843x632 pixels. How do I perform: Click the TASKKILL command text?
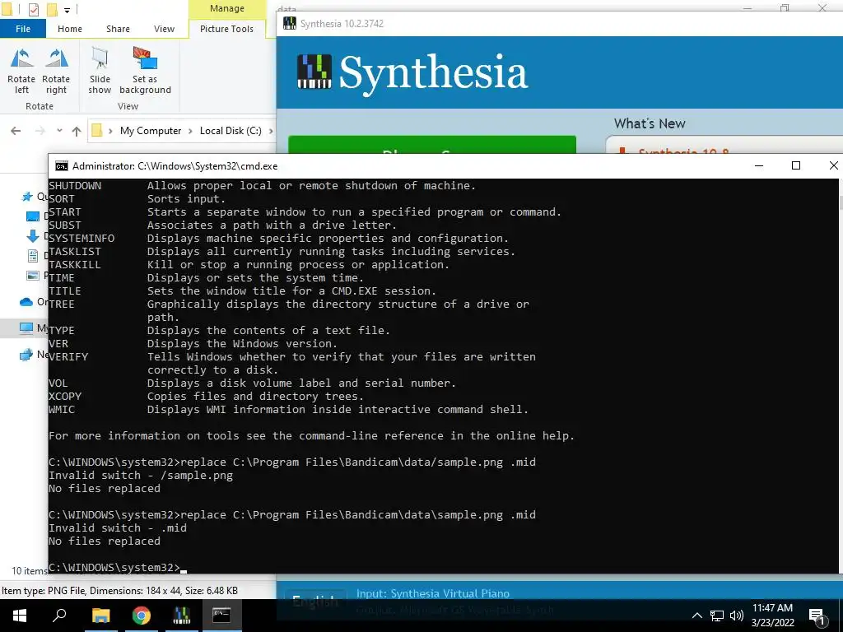click(75, 264)
